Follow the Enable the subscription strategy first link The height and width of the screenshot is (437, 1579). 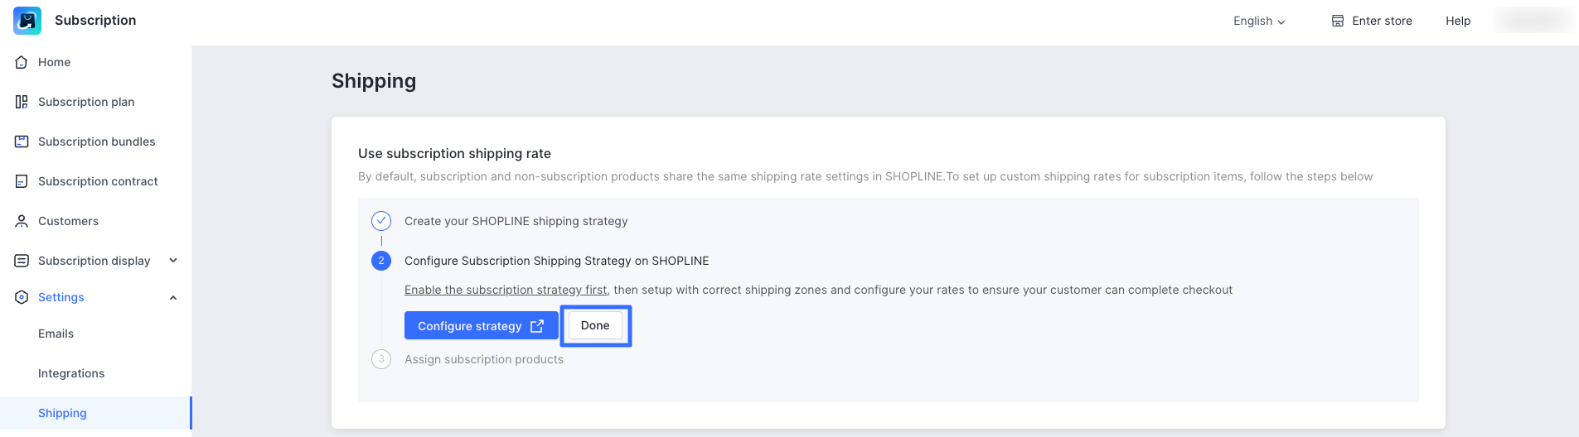click(506, 290)
